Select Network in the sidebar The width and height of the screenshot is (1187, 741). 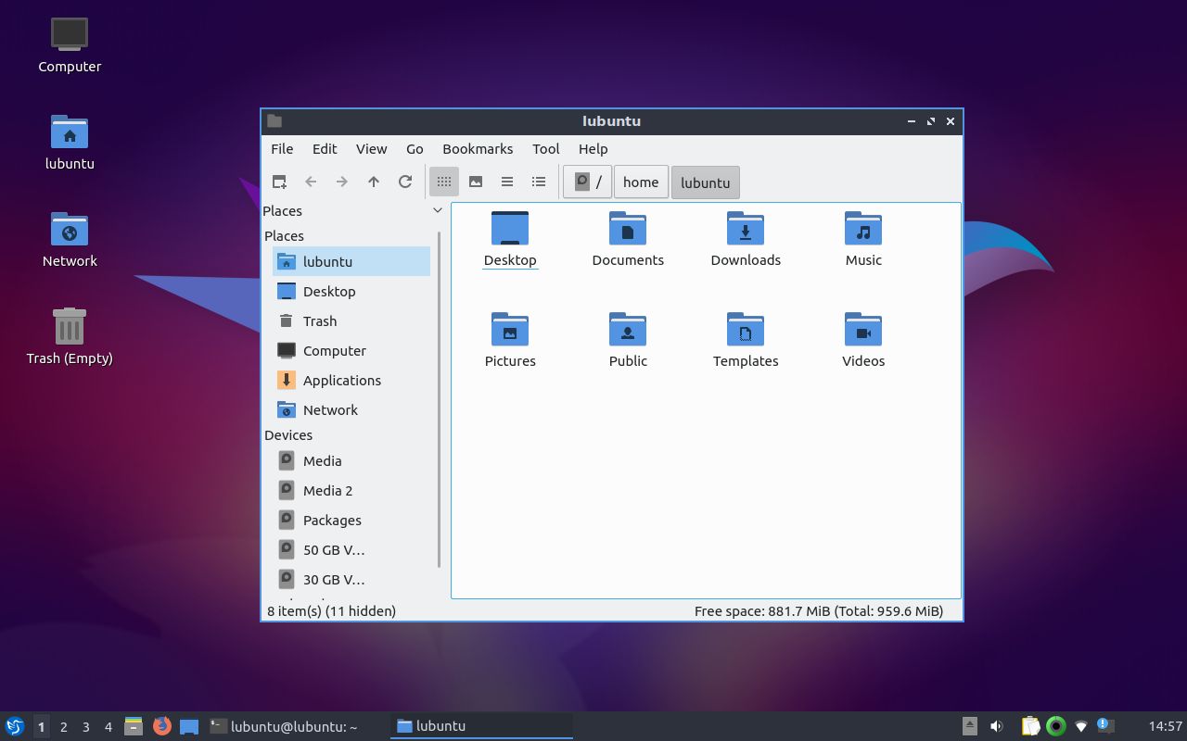point(351,409)
